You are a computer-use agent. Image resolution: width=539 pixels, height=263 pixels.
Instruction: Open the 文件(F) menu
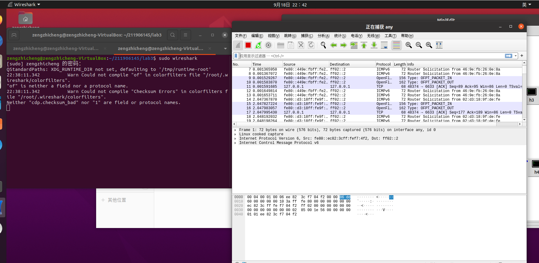[241, 36]
